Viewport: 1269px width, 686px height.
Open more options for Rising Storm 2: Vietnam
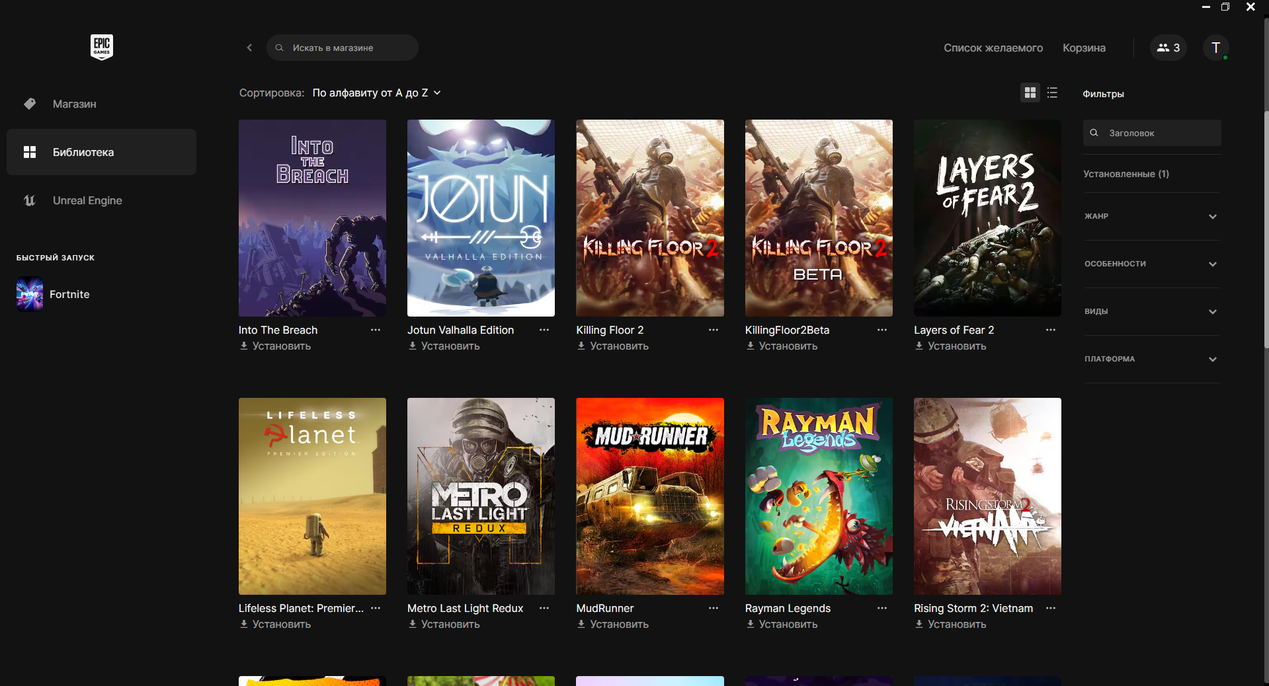(1051, 608)
